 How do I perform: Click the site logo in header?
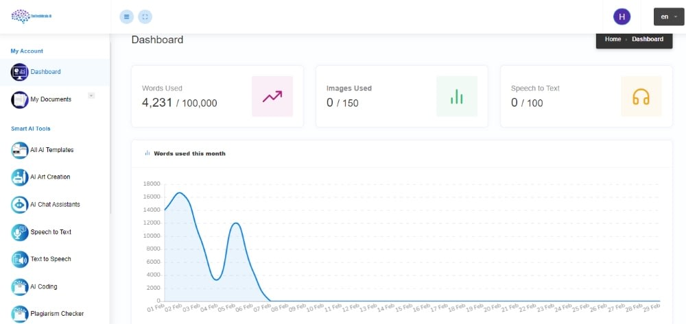[32, 16]
